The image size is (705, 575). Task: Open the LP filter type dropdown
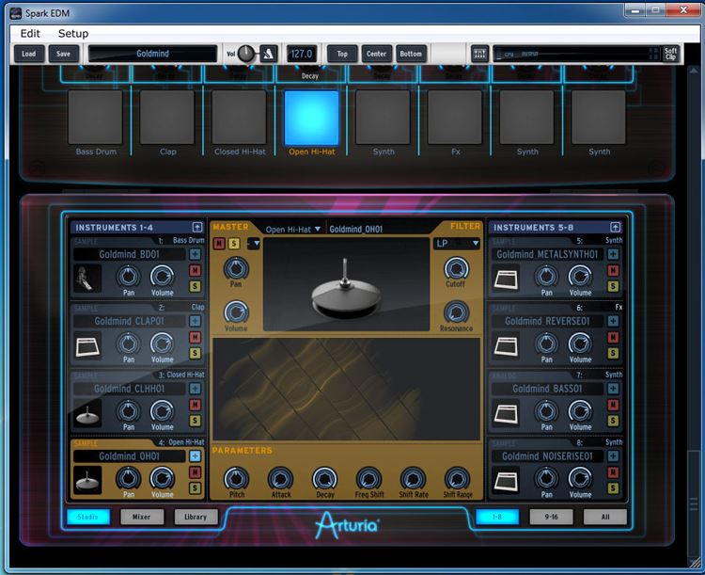pyautogui.click(x=457, y=244)
